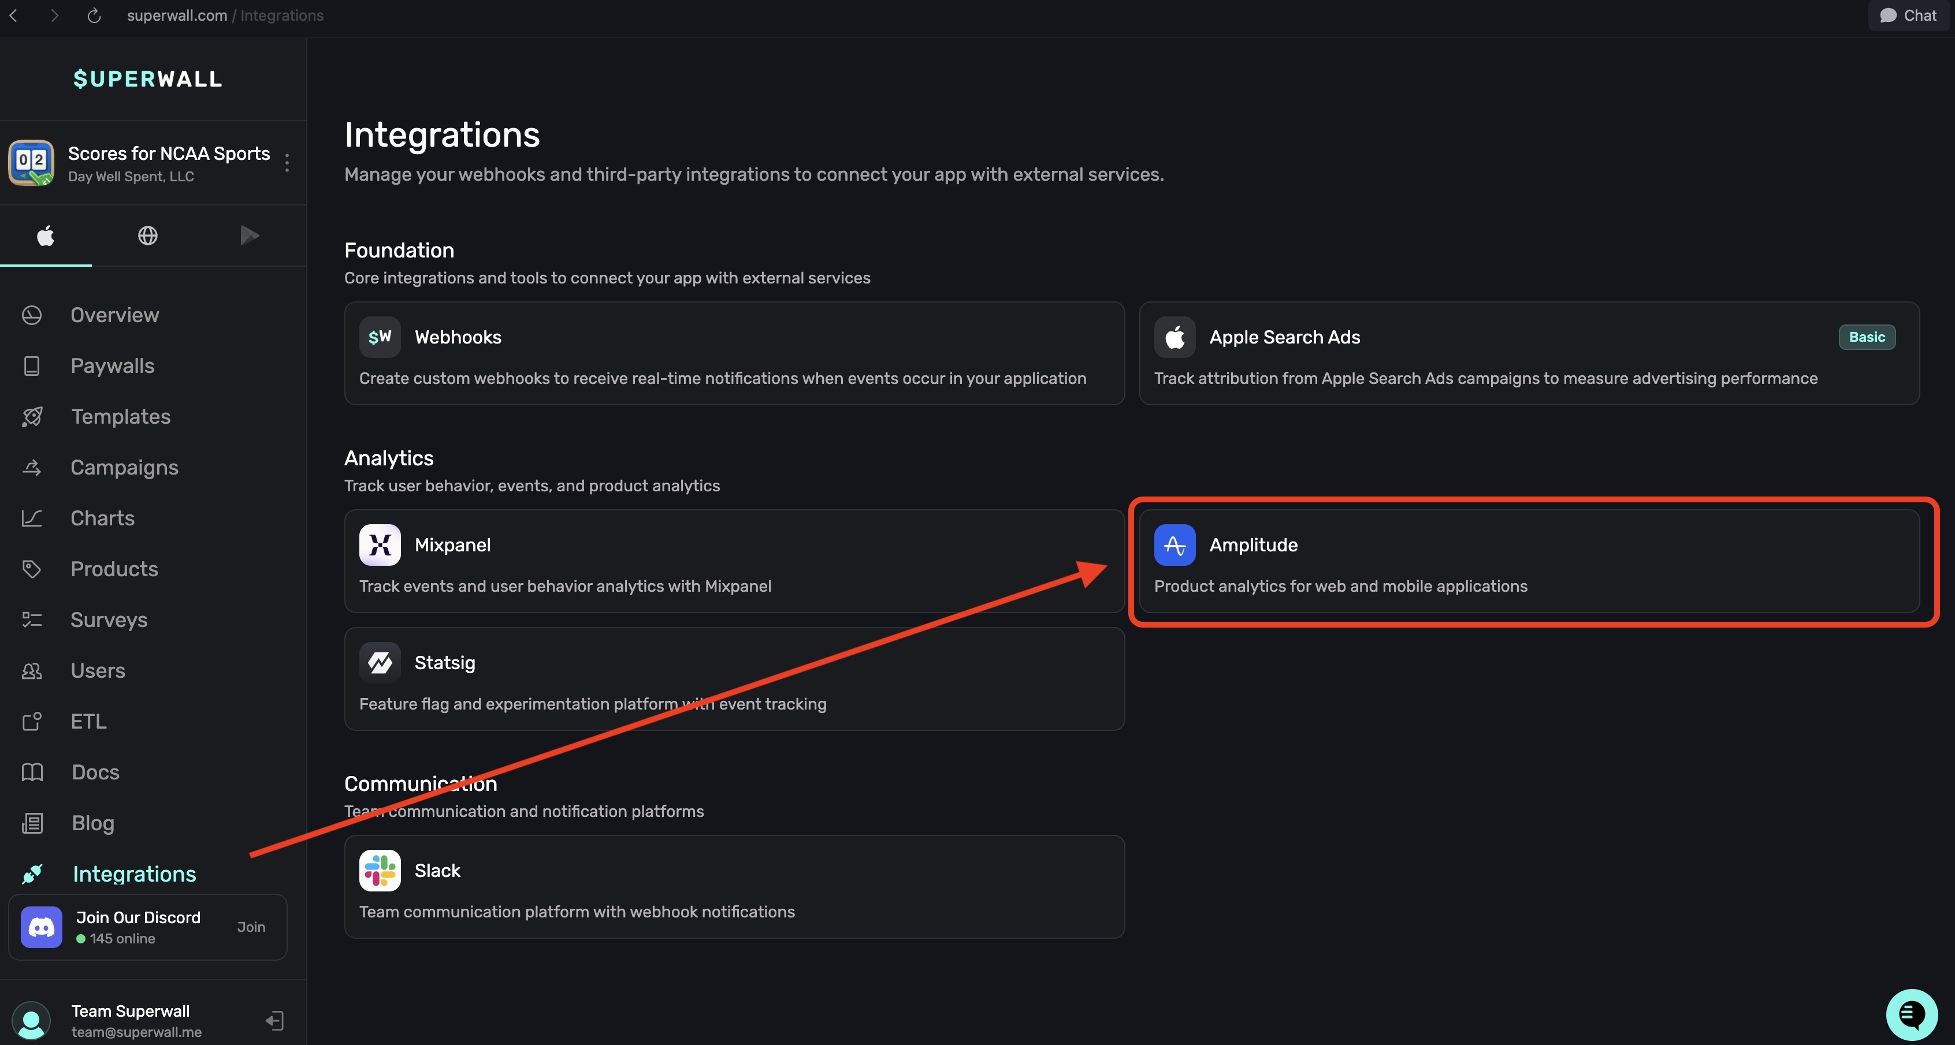The image size is (1955, 1045).
Task: Go to Paywalls in the sidebar
Action: click(112, 366)
